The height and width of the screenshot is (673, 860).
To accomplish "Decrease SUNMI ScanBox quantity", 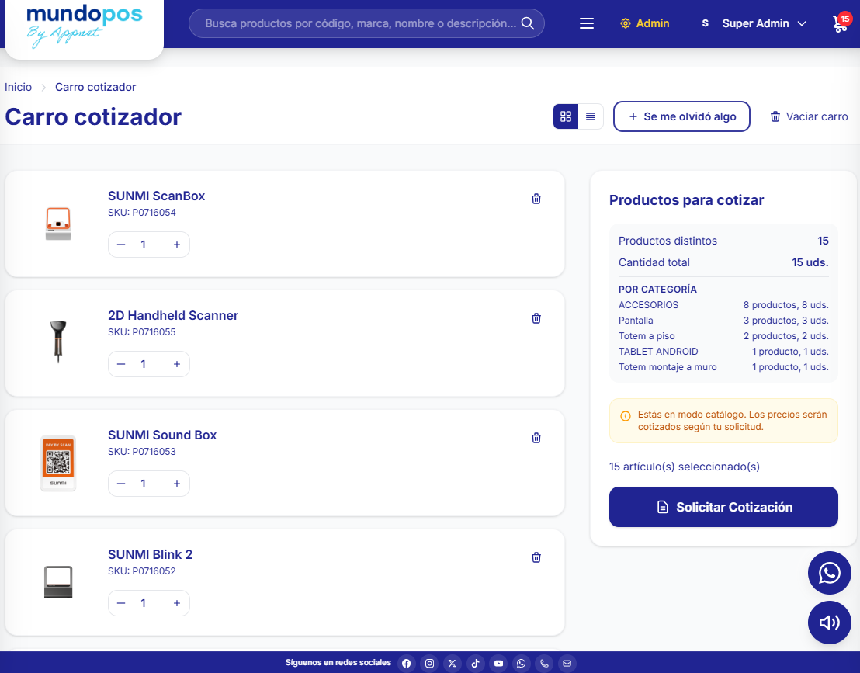I will point(121,245).
